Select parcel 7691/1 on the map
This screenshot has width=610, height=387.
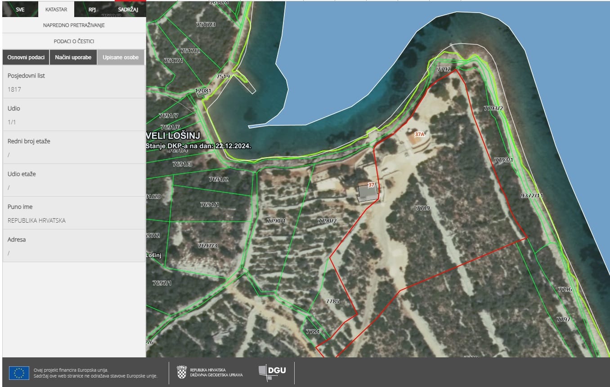click(210, 205)
